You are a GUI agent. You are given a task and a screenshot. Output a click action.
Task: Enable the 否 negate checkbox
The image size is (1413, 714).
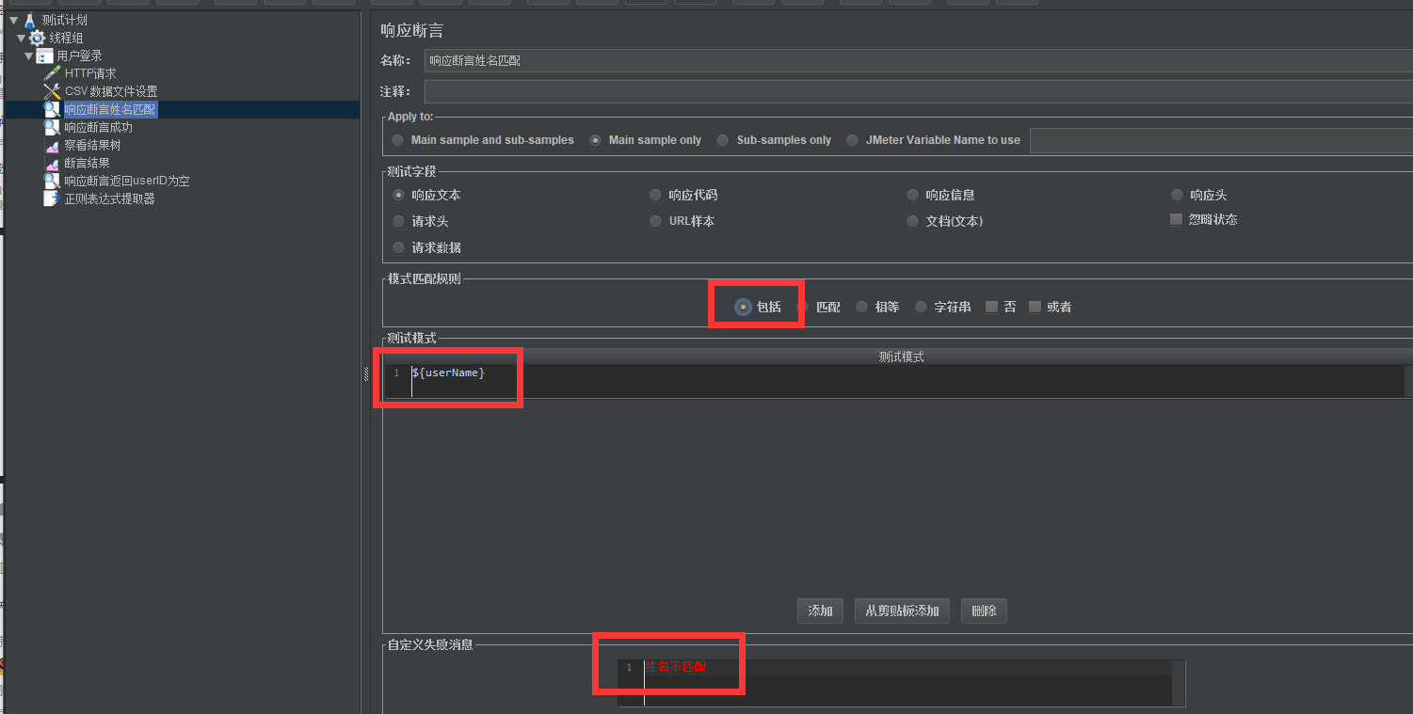click(x=991, y=306)
